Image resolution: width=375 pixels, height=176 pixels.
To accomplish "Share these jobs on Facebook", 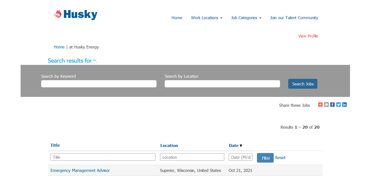I will click(332, 105).
